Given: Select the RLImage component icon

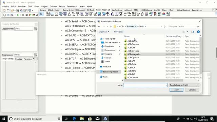Looking at the screenshot, I should (x=99, y=14).
